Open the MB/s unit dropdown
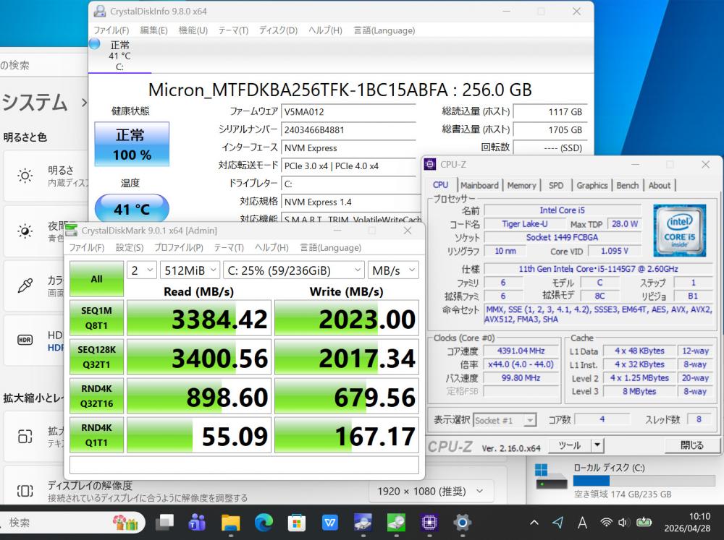The width and height of the screenshot is (724, 540). (393, 270)
